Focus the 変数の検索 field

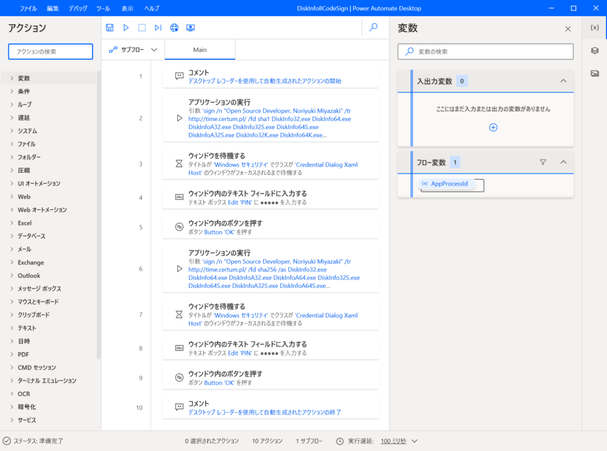[485, 52]
